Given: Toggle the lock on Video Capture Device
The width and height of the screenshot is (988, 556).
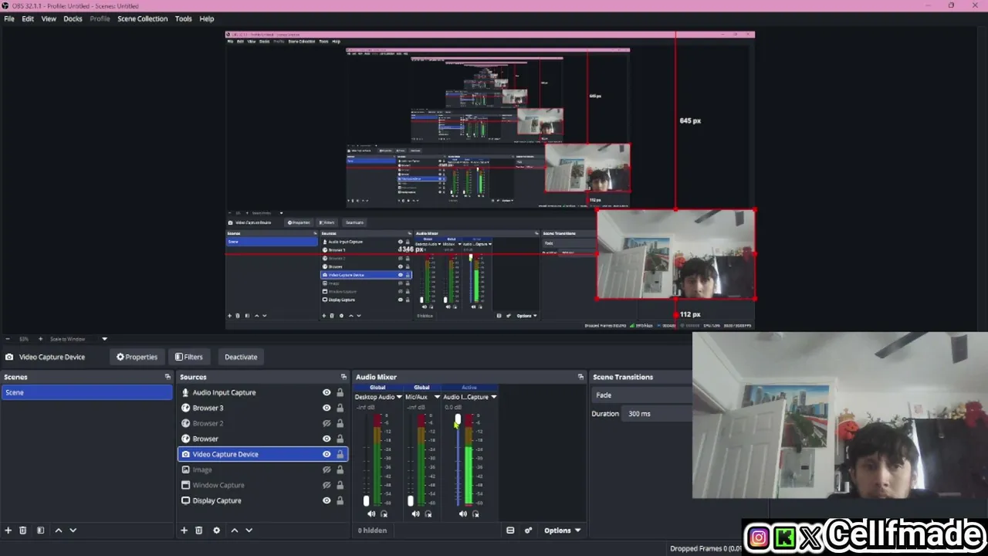Looking at the screenshot, I should pyautogui.click(x=340, y=454).
